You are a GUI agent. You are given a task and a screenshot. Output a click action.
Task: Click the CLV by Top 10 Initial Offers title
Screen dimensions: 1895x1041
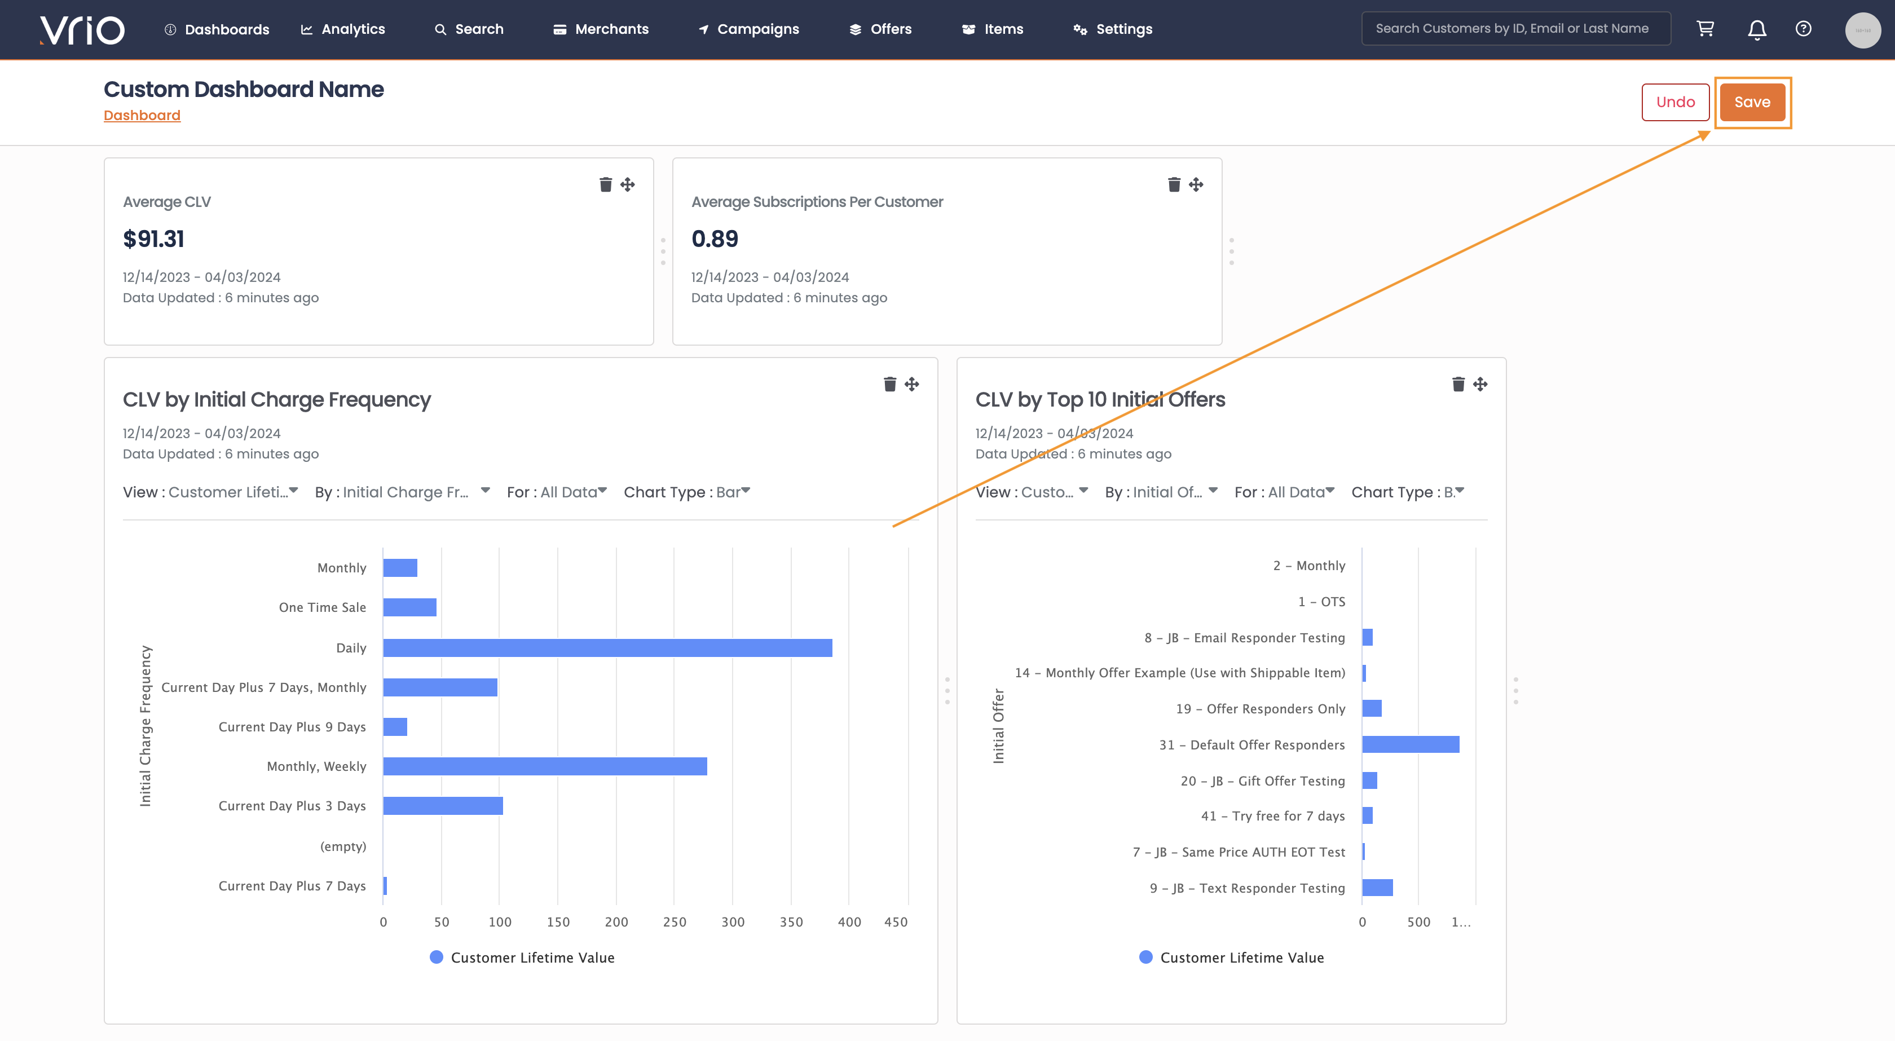(1100, 399)
